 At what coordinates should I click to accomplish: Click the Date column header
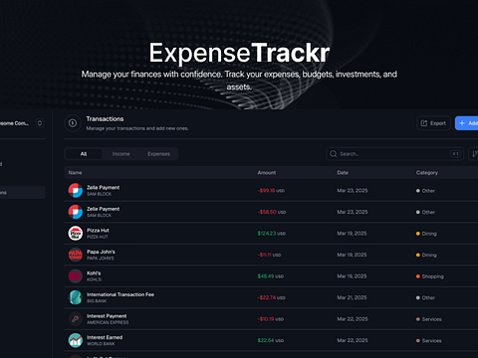pos(343,173)
